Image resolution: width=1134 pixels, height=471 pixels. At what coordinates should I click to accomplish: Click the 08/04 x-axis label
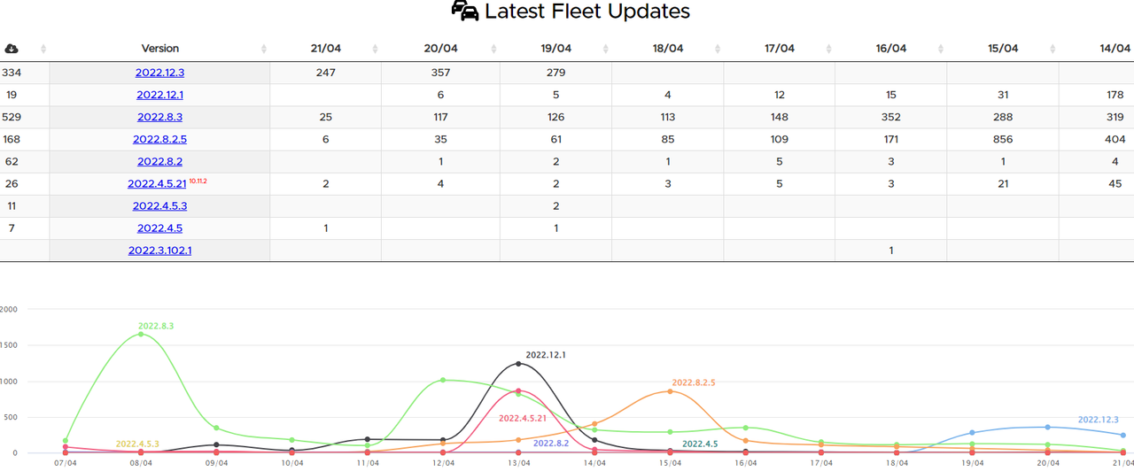(141, 463)
